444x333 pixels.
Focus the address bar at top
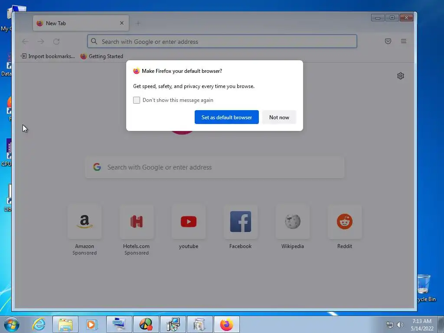tap(222, 42)
